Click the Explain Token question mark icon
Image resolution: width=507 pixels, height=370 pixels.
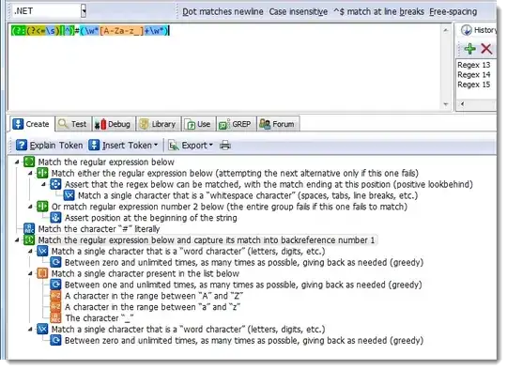(x=22, y=146)
